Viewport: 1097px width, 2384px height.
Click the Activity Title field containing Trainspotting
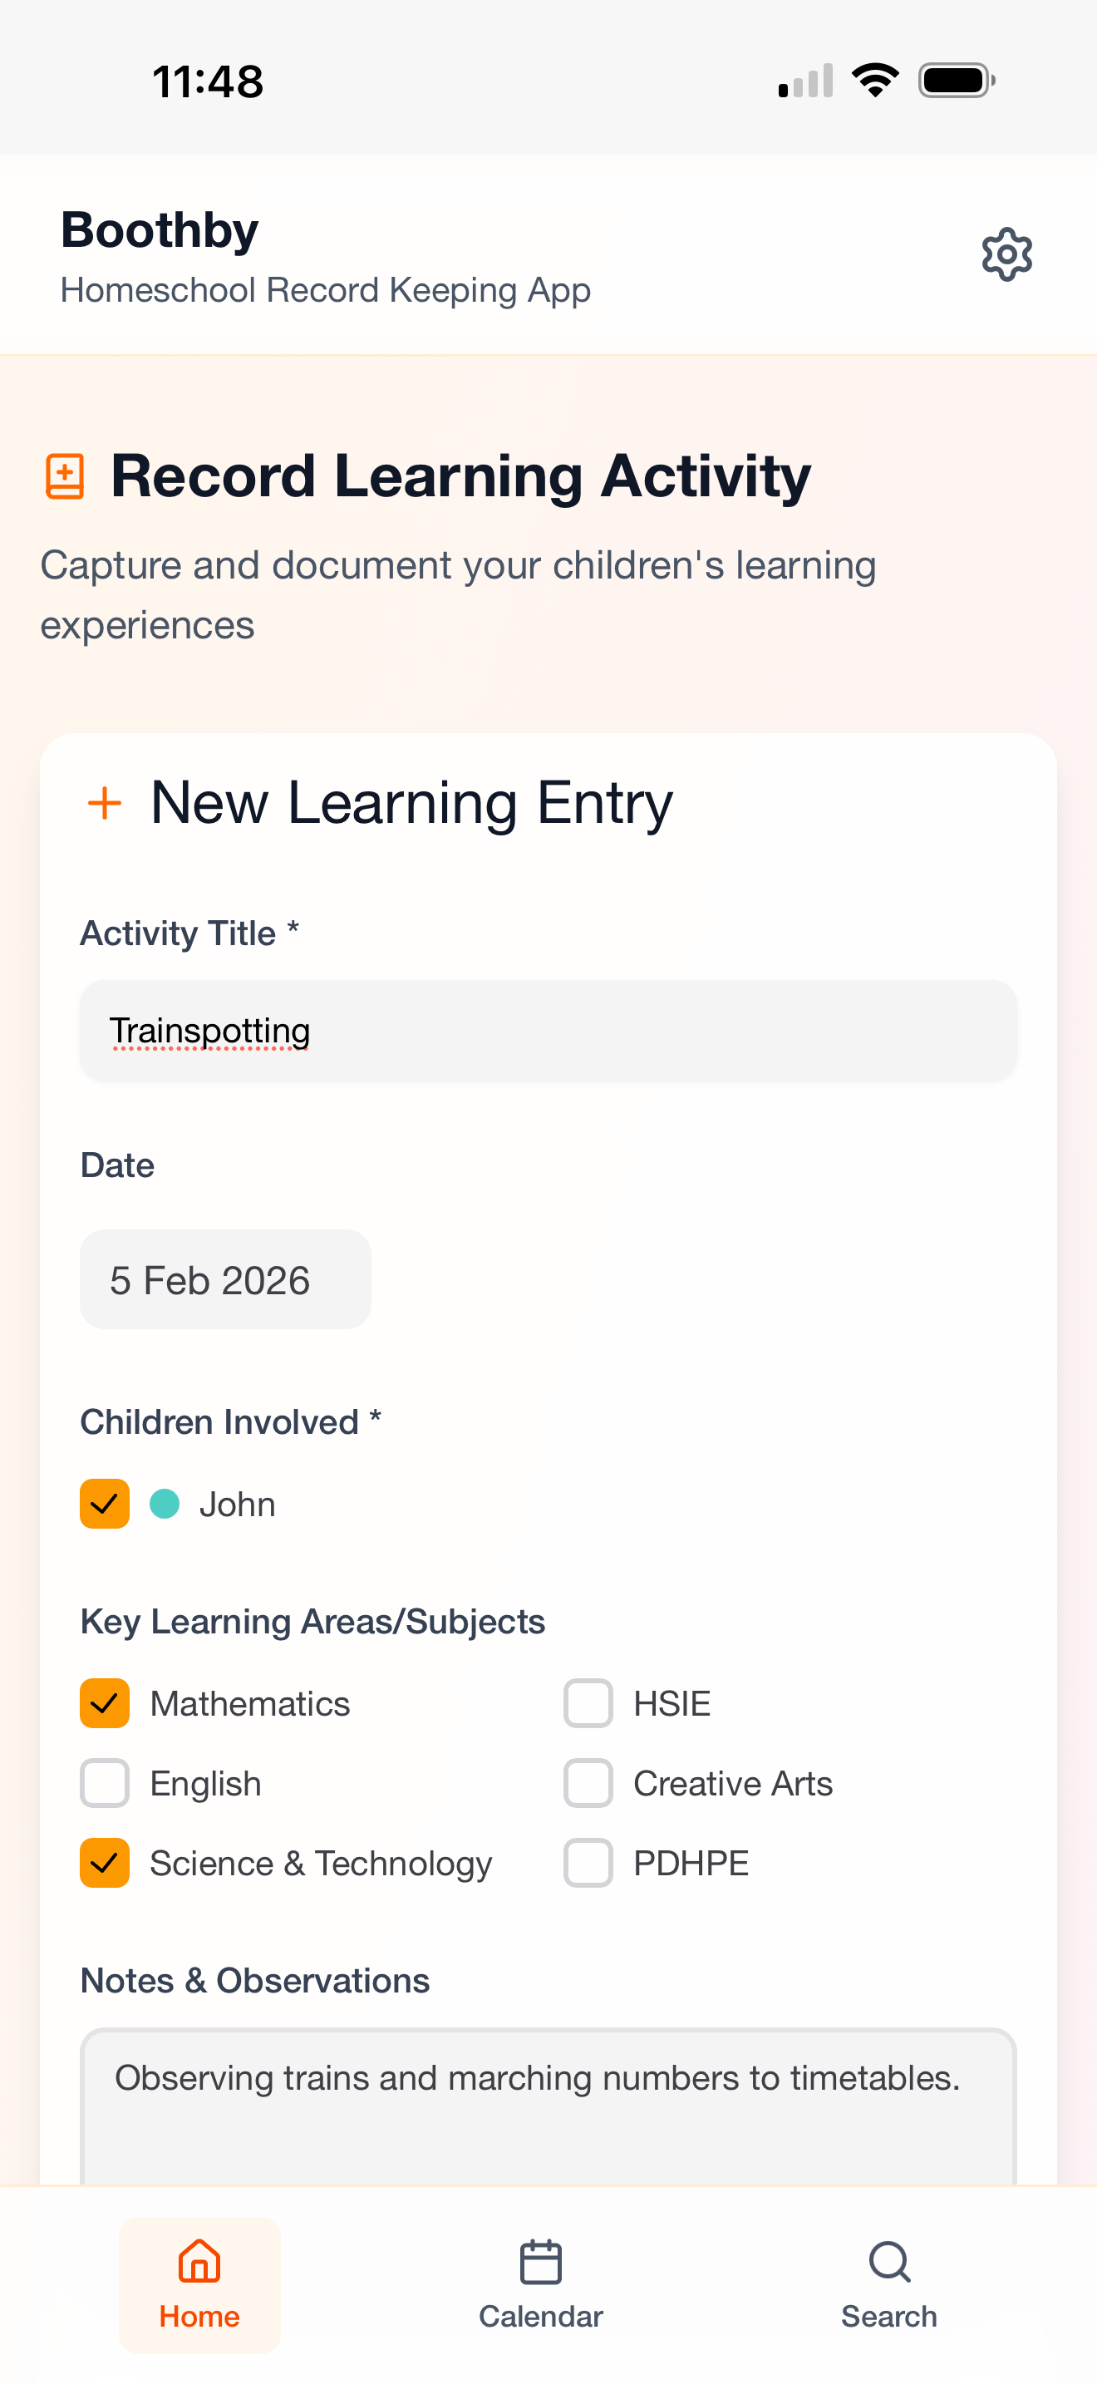point(548,1031)
